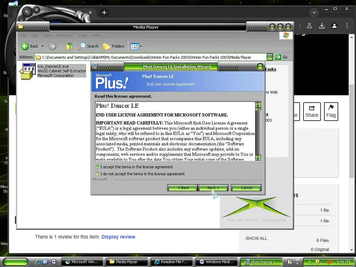Select the Kris_DancerLE.exe file icon
This screenshot has height=267, width=356.
coord(28,71)
